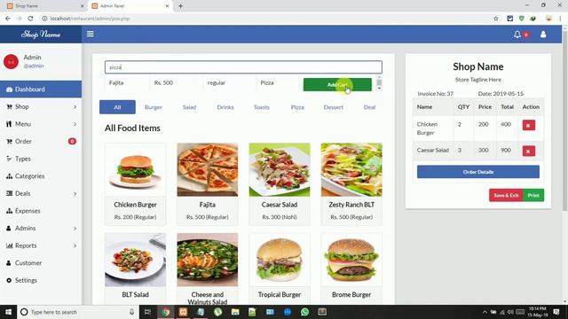
Task: Click the Types icon in sidebar
Action: coord(10,159)
